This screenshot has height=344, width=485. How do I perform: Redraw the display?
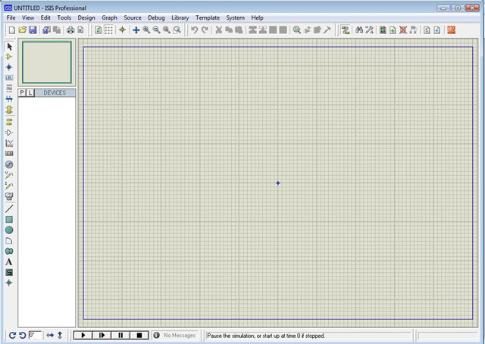point(98,30)
